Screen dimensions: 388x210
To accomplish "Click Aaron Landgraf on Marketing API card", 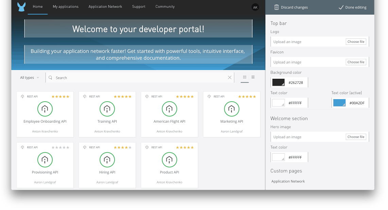I will 232,132.
